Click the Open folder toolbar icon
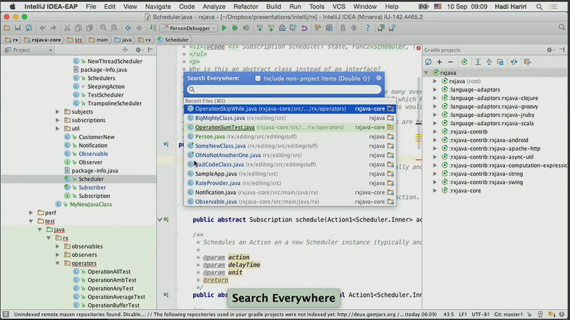570x320 pixels. pos(6,28)
